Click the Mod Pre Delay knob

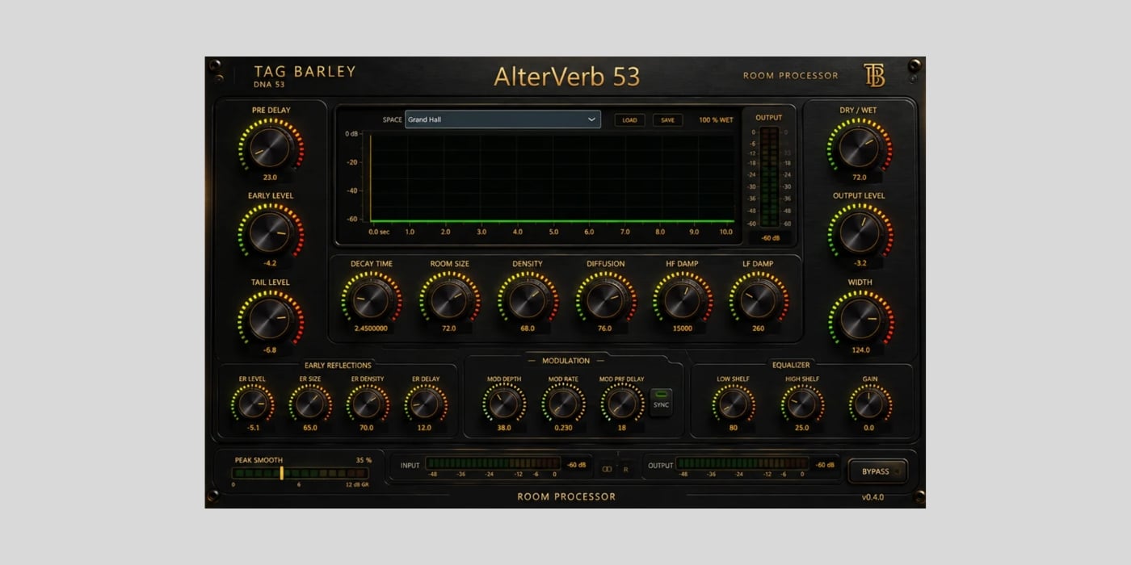pyautogui.click(x=622, y=404)
